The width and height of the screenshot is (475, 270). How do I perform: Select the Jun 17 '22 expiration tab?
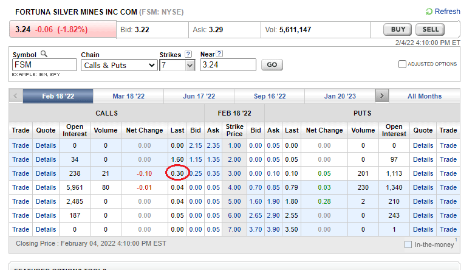click(199, 96)
